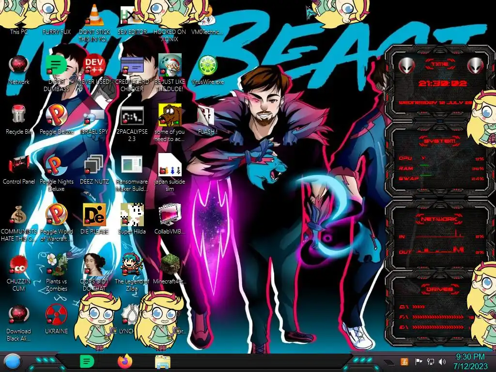496x372 pixels.
Task: Click the volume speaker tray icon
Action: click(442, 361)
